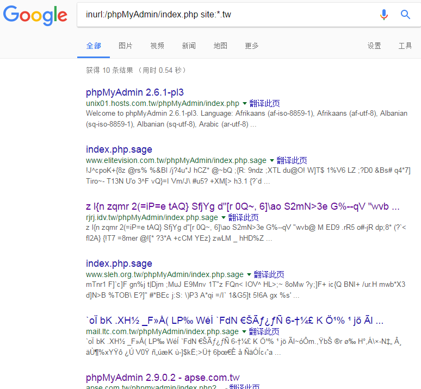Viewport: 421px width, 389px height.
Task: Click 翻译此页 for mail.ltc.com.tw result
Action: click(x=264, y=332)
